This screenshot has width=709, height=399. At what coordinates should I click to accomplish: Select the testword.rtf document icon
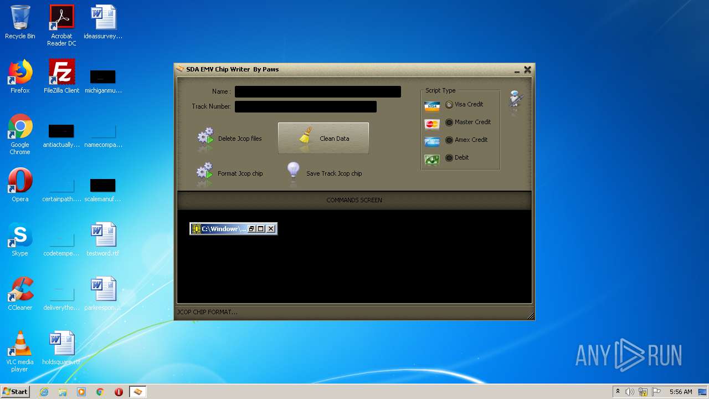103,239
